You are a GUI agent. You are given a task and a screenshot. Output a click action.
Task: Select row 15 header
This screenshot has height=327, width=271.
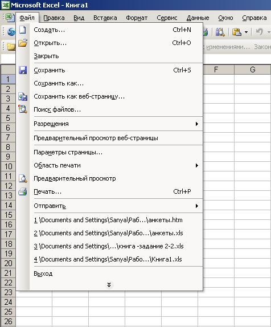tap(8, 215)
